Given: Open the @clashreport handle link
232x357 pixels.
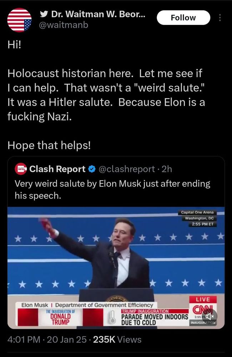Looking at the screenshot, I should (127, 169).
